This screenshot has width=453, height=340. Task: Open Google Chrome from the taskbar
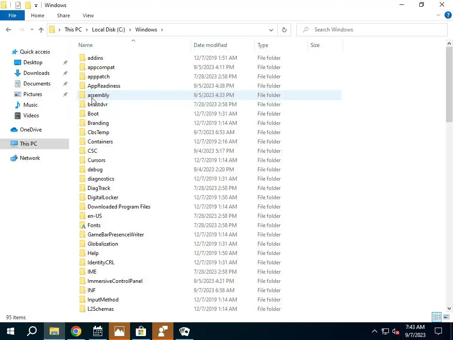tap(76, 331)
